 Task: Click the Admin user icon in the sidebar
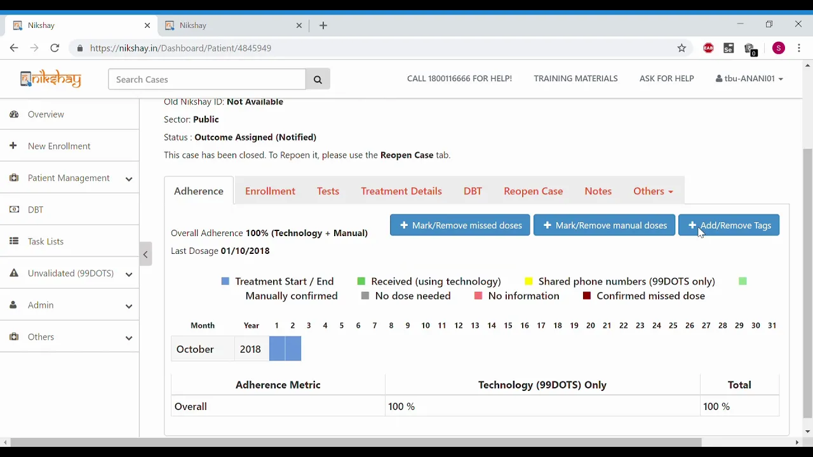pos(13,305)
